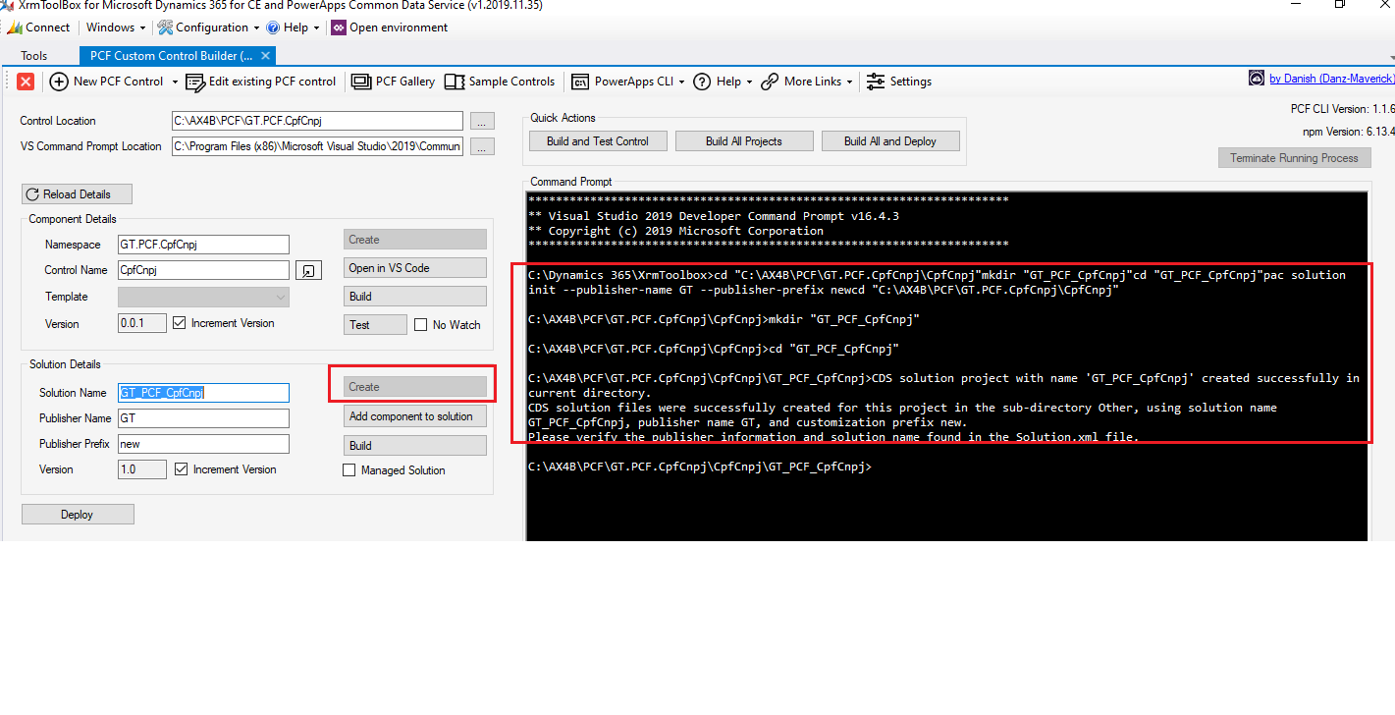
Task: Click the PCF CLI Version label
Action: (x=1342, y=109)
